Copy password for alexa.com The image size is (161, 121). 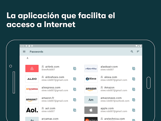coord(134,79)
